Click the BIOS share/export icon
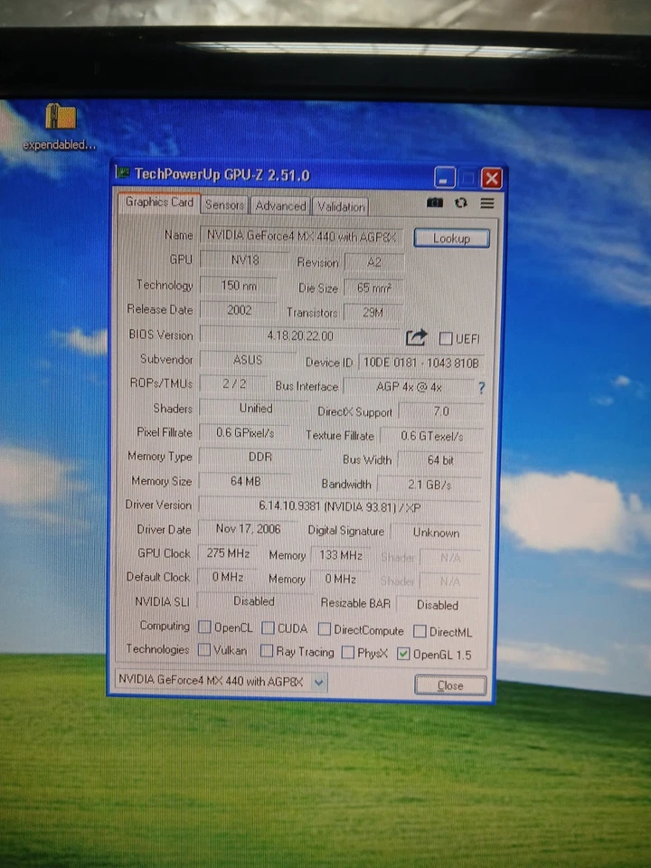The height and width of the screenshot is (868, 651). point(416,337)
